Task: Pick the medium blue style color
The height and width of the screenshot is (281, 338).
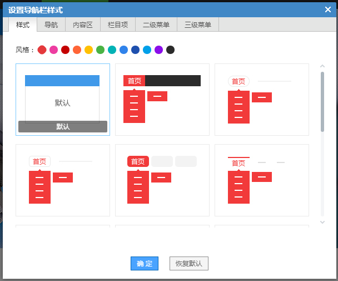Action: [124, 50]
